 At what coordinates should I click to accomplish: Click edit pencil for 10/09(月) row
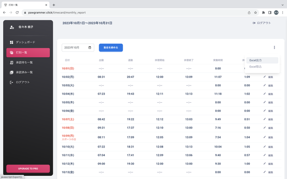pyautogui.click(x=265, y=137)
